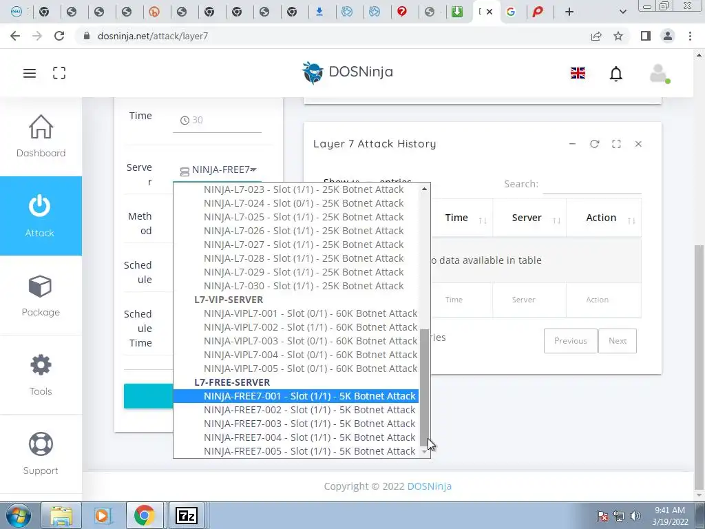Go back in the browser
705x529 pixels.
15,36
